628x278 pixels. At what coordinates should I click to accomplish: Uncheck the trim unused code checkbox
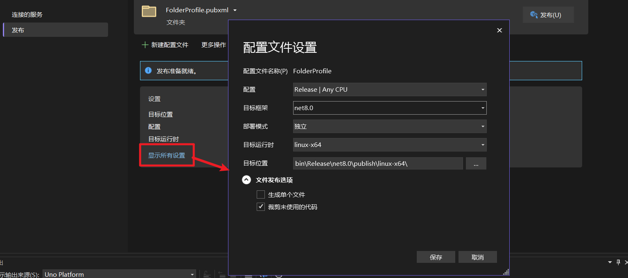261,207
